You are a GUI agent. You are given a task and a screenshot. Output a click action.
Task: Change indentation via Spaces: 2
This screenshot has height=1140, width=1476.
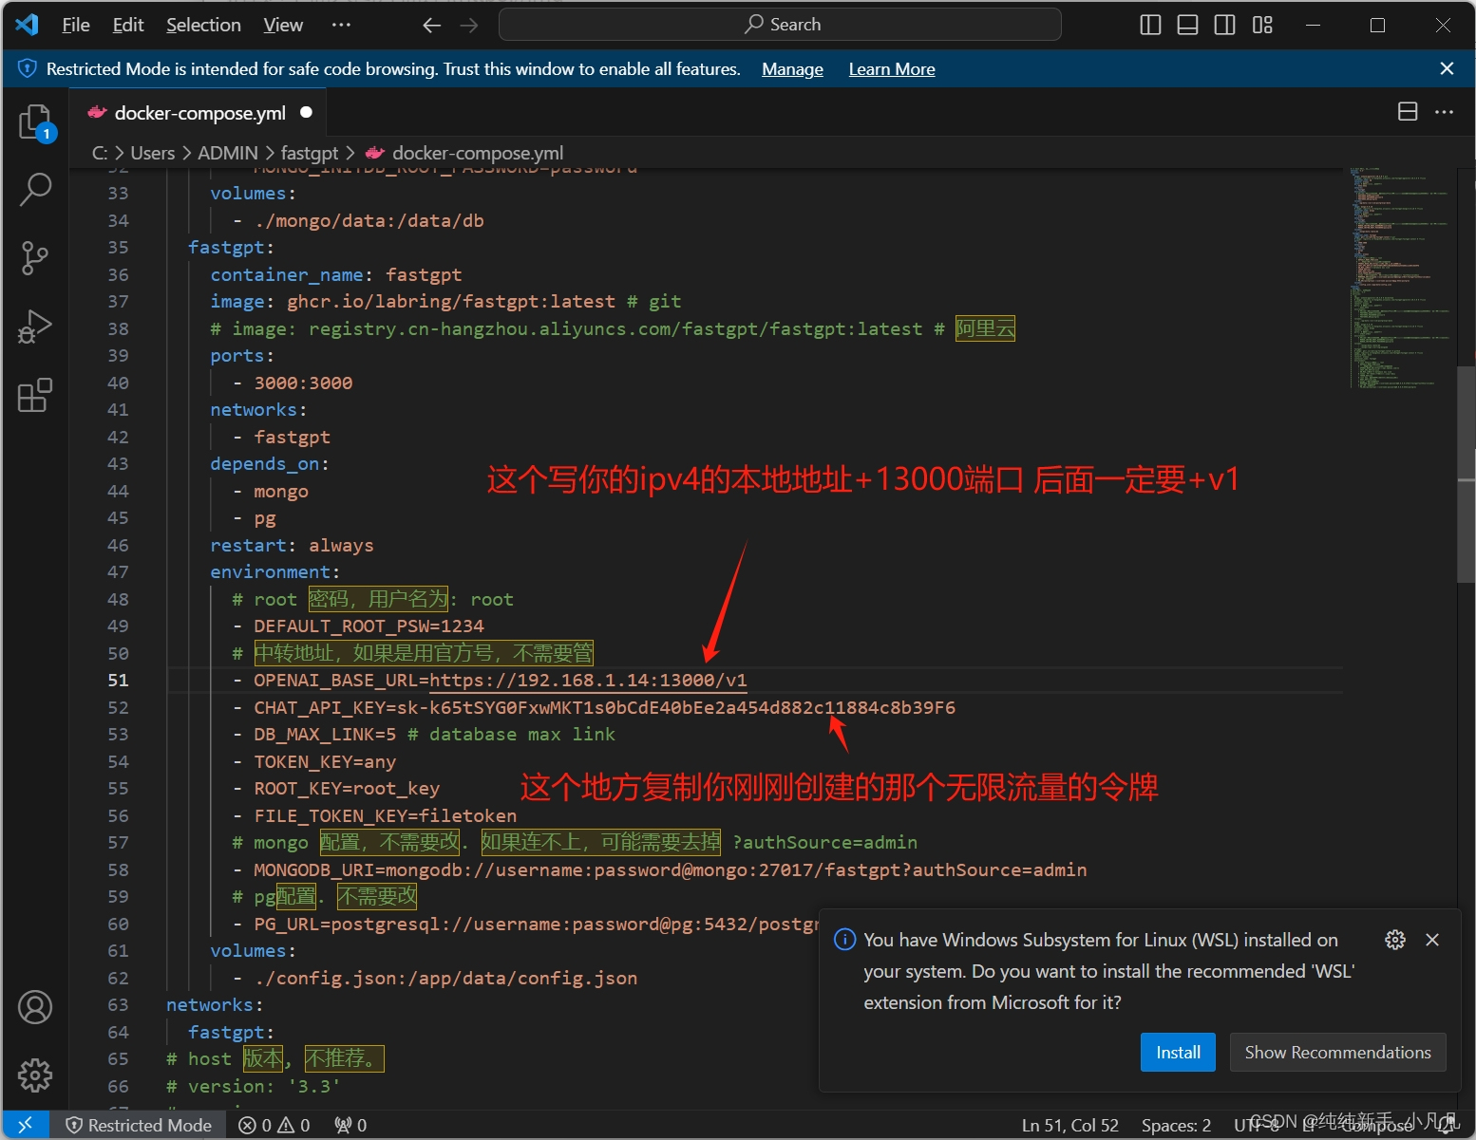[x=1176, y=1125]
